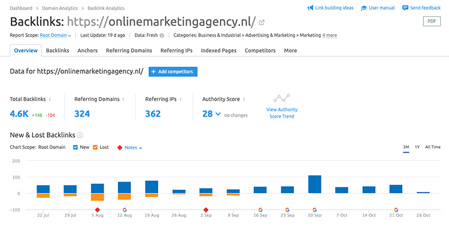Click the Authority Score trend graph icon
Viewport: 449px width, 230px height.
282,98
